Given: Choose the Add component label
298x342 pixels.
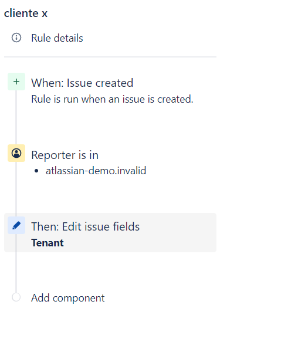Looking at the screenshot, I should 68,298.
